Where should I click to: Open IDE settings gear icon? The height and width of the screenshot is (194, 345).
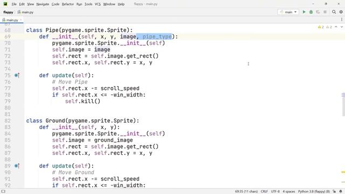341,12
